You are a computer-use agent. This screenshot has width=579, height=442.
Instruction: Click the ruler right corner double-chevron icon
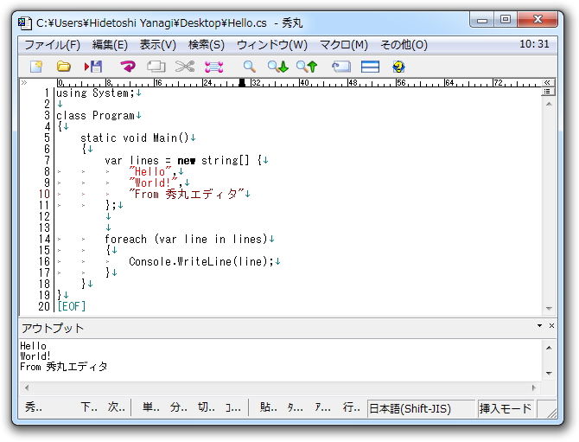(547, 82)
